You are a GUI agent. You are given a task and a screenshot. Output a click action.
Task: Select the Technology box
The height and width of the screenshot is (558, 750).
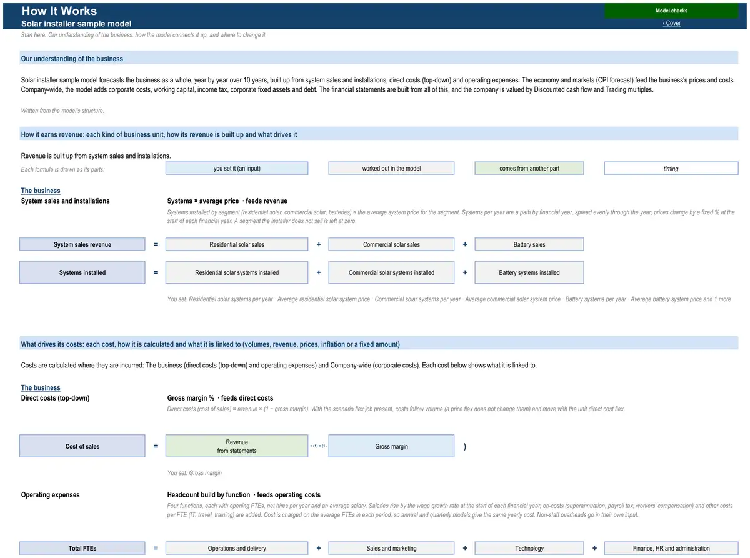tap(529, 549)
